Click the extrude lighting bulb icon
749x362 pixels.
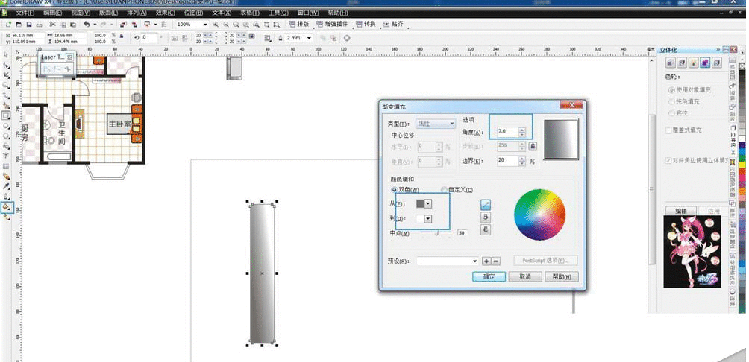(x=694, y=63)
